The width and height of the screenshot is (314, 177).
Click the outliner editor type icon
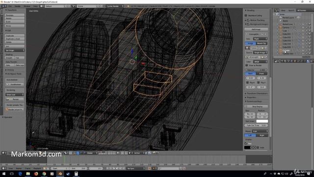pyautogui.click(x=277, y=10)
